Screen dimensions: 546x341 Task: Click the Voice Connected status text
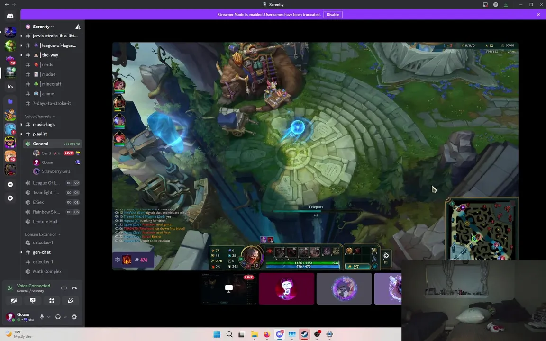click(x=34, y=286)
